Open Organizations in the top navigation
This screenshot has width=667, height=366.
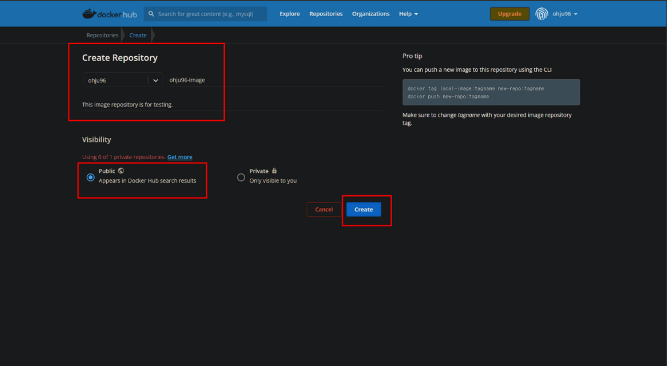pyautogui.click(x=371, y=14)
